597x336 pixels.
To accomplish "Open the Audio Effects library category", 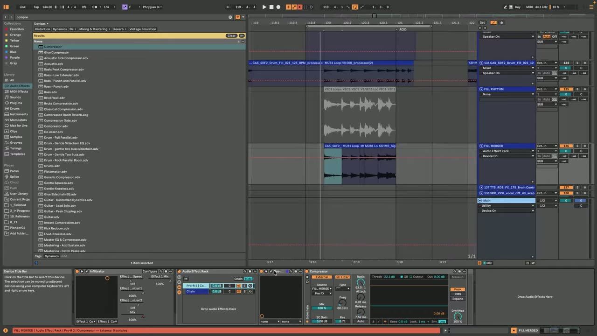I will [x=20, y=86].
